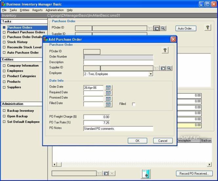Click the delete X icon in bottom toolbar
The height and width of the screenshot is (181, 218).
[x=112, y=173]
